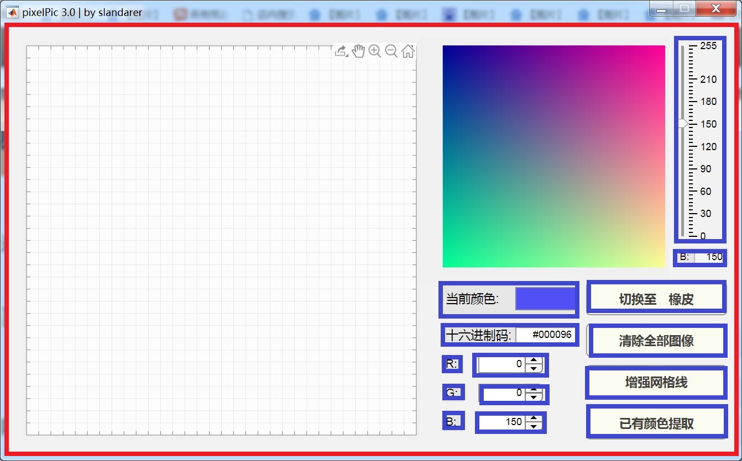Viewport: 742px width, 461px height.
Task: Activate the zoom out magnifier tool
Action: point(391,51)
